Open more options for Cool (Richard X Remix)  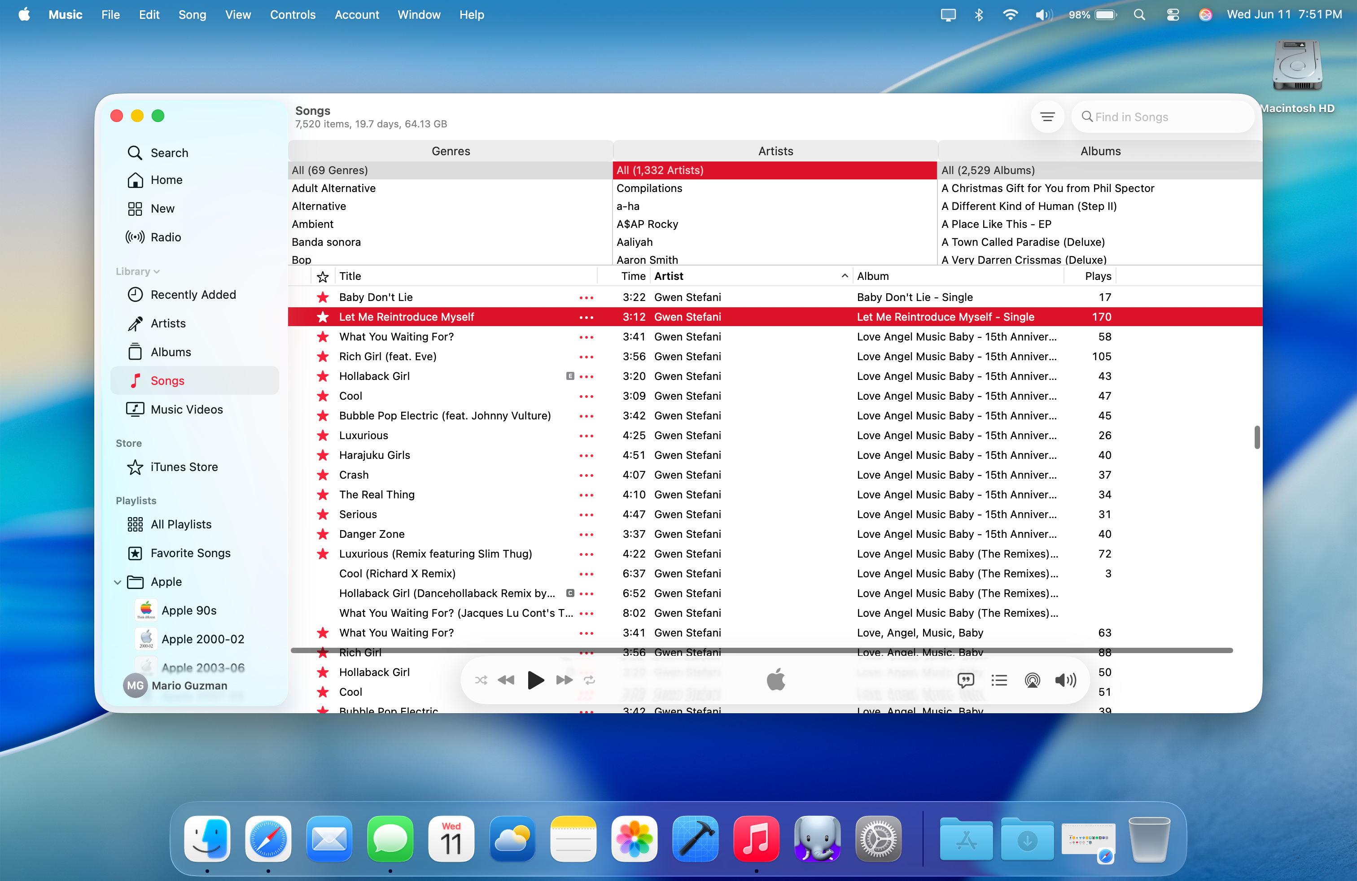(586, 574)
